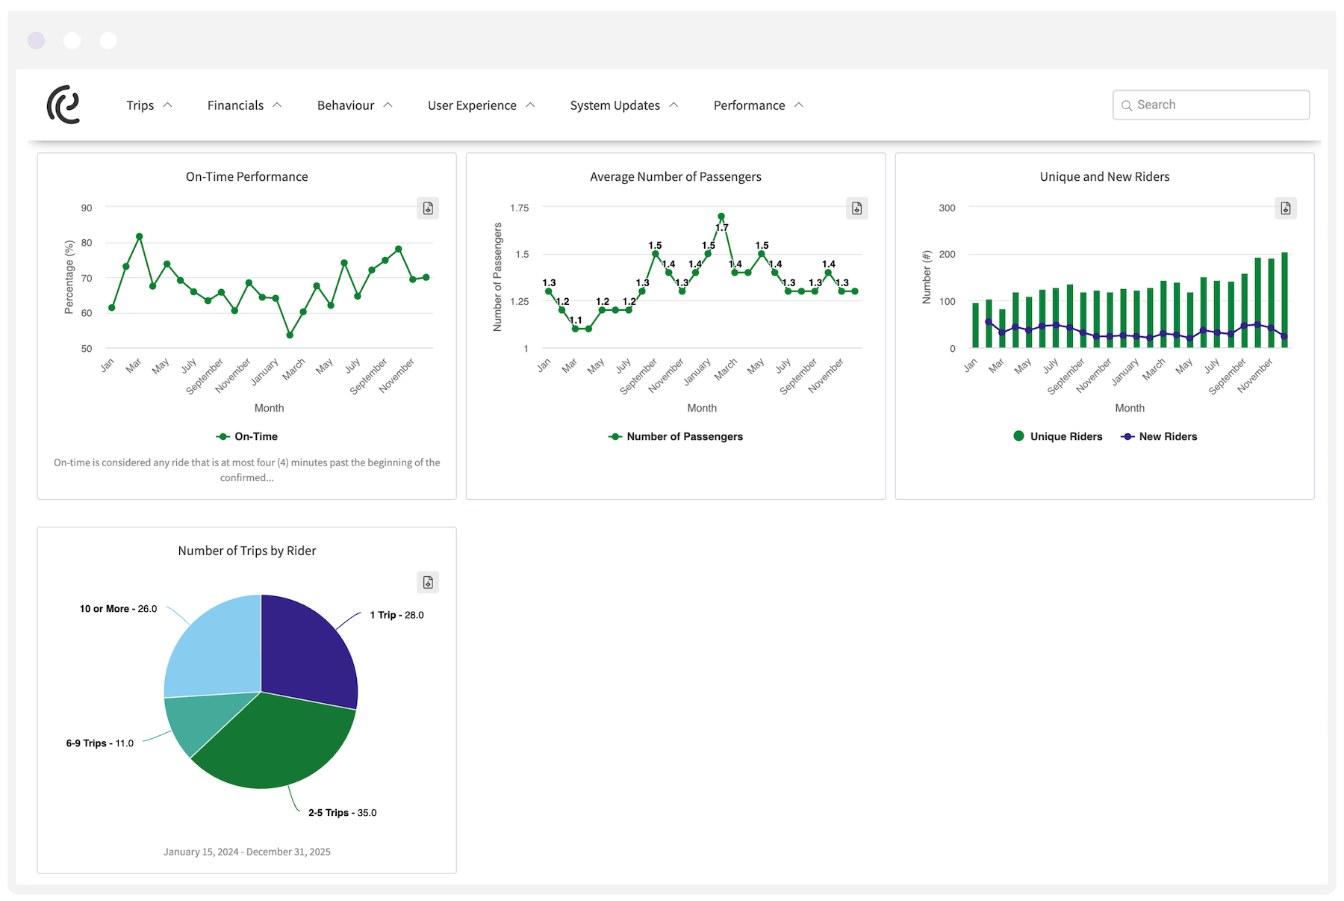
Task: Expand the Behaviour menu chevron
Action: point(388,105)
